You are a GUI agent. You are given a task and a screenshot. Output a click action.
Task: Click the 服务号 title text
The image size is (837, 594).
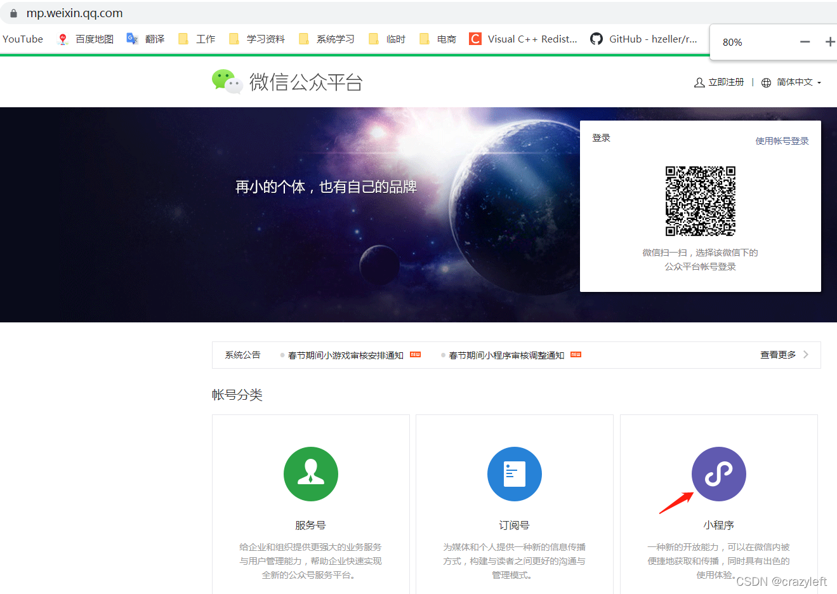coord(311,525)
